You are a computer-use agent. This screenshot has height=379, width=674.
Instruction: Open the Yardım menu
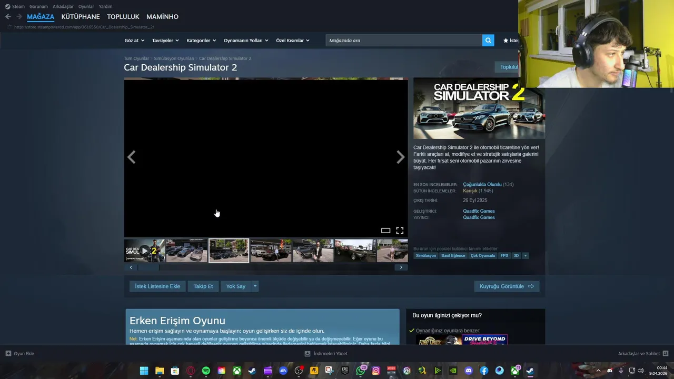coord(105,6)
